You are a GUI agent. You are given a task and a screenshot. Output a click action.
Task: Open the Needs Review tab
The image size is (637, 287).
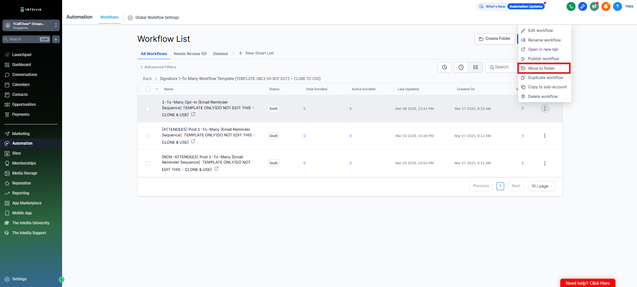pos(190,54)
